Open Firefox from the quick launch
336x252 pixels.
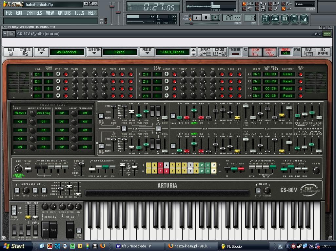click(x=103, y=246)
